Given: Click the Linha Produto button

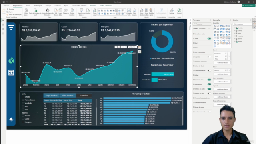Looking at the screenshot, I should click(x=68, y=96).
